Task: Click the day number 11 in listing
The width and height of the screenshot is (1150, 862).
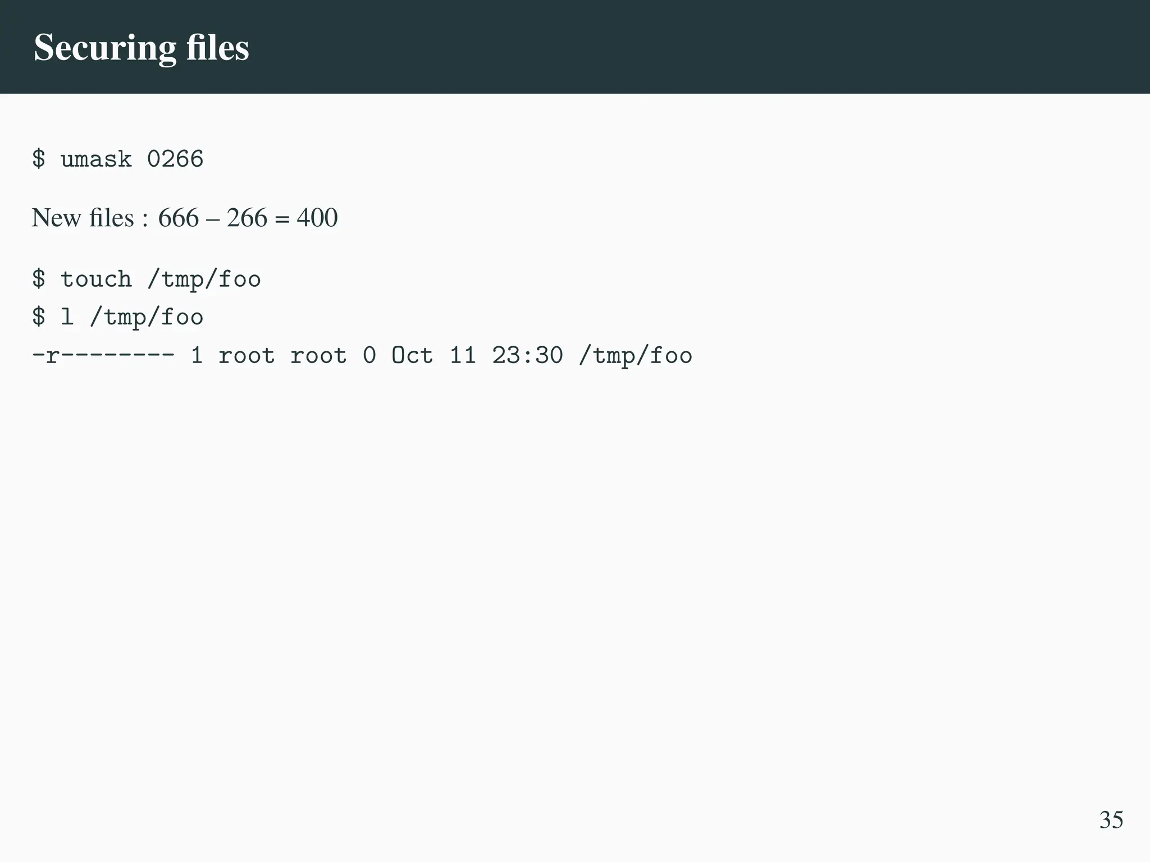Action: [x=463, y=356]
